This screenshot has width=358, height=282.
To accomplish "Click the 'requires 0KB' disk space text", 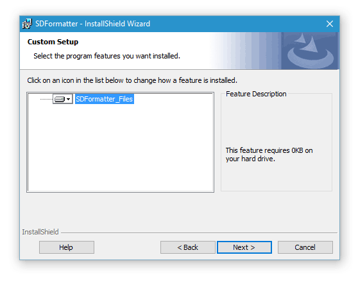I will [x=269, y=154].
